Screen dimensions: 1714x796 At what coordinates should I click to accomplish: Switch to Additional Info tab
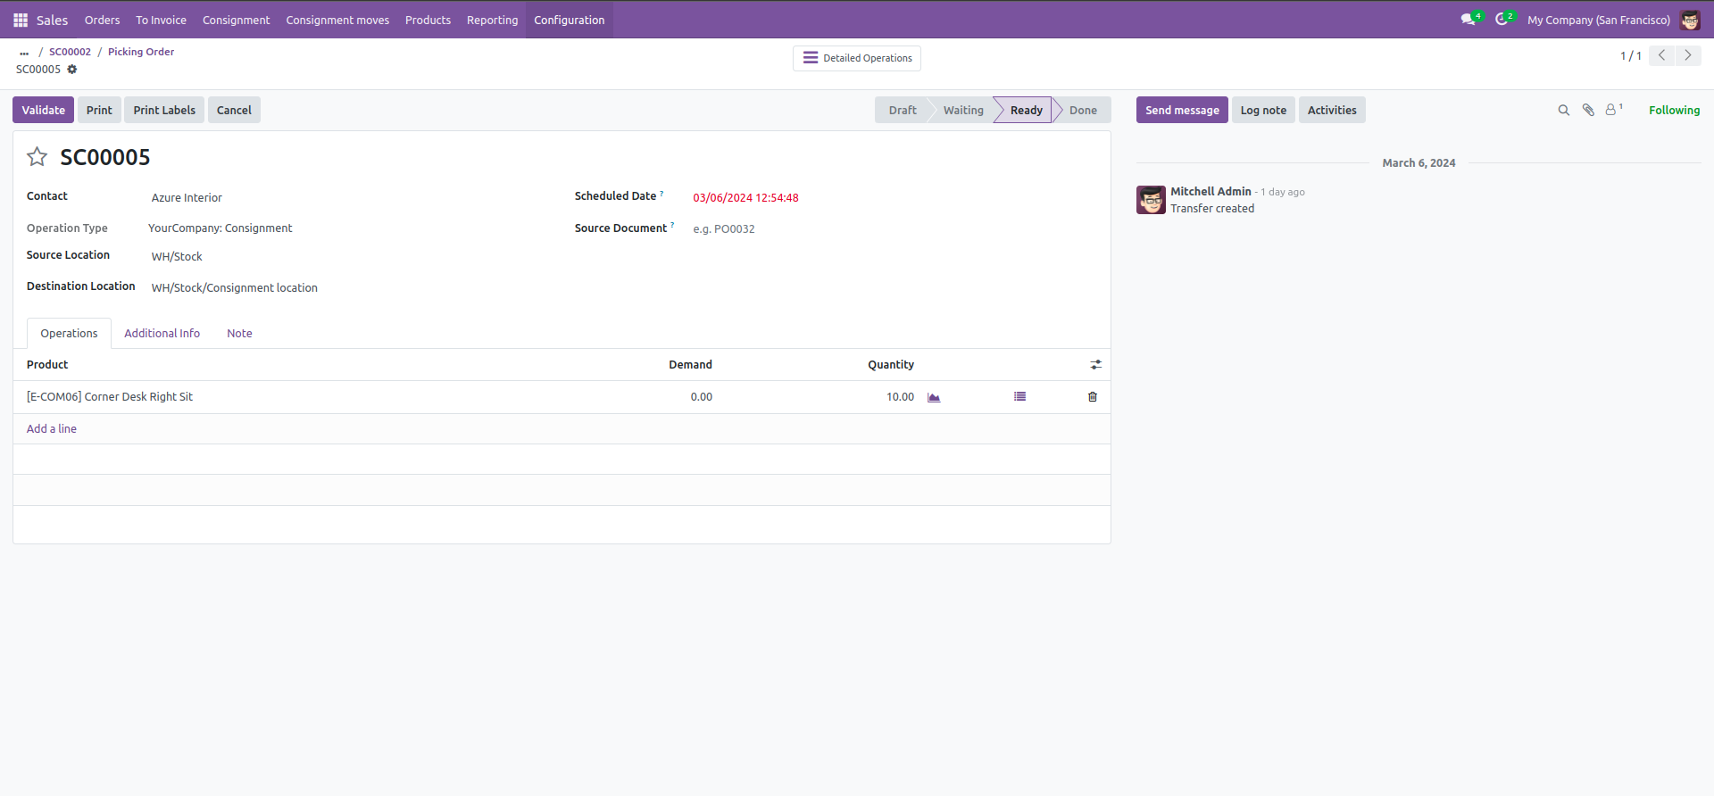pos(162,334)
